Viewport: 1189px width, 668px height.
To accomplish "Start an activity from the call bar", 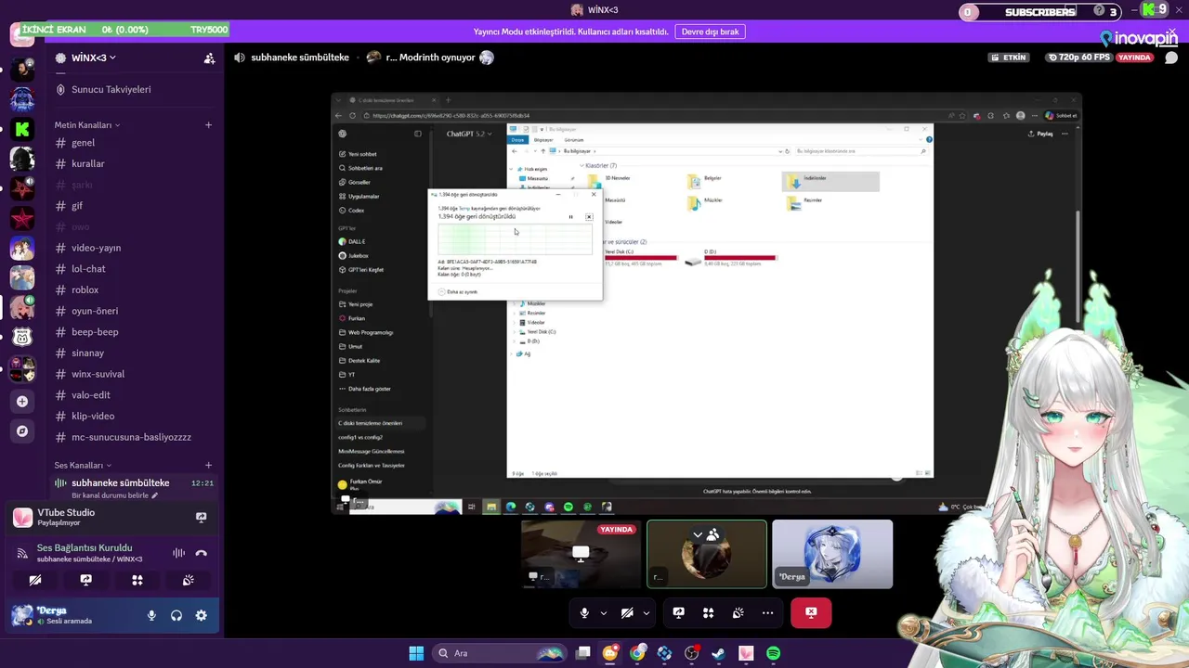I will click(708, 613).
